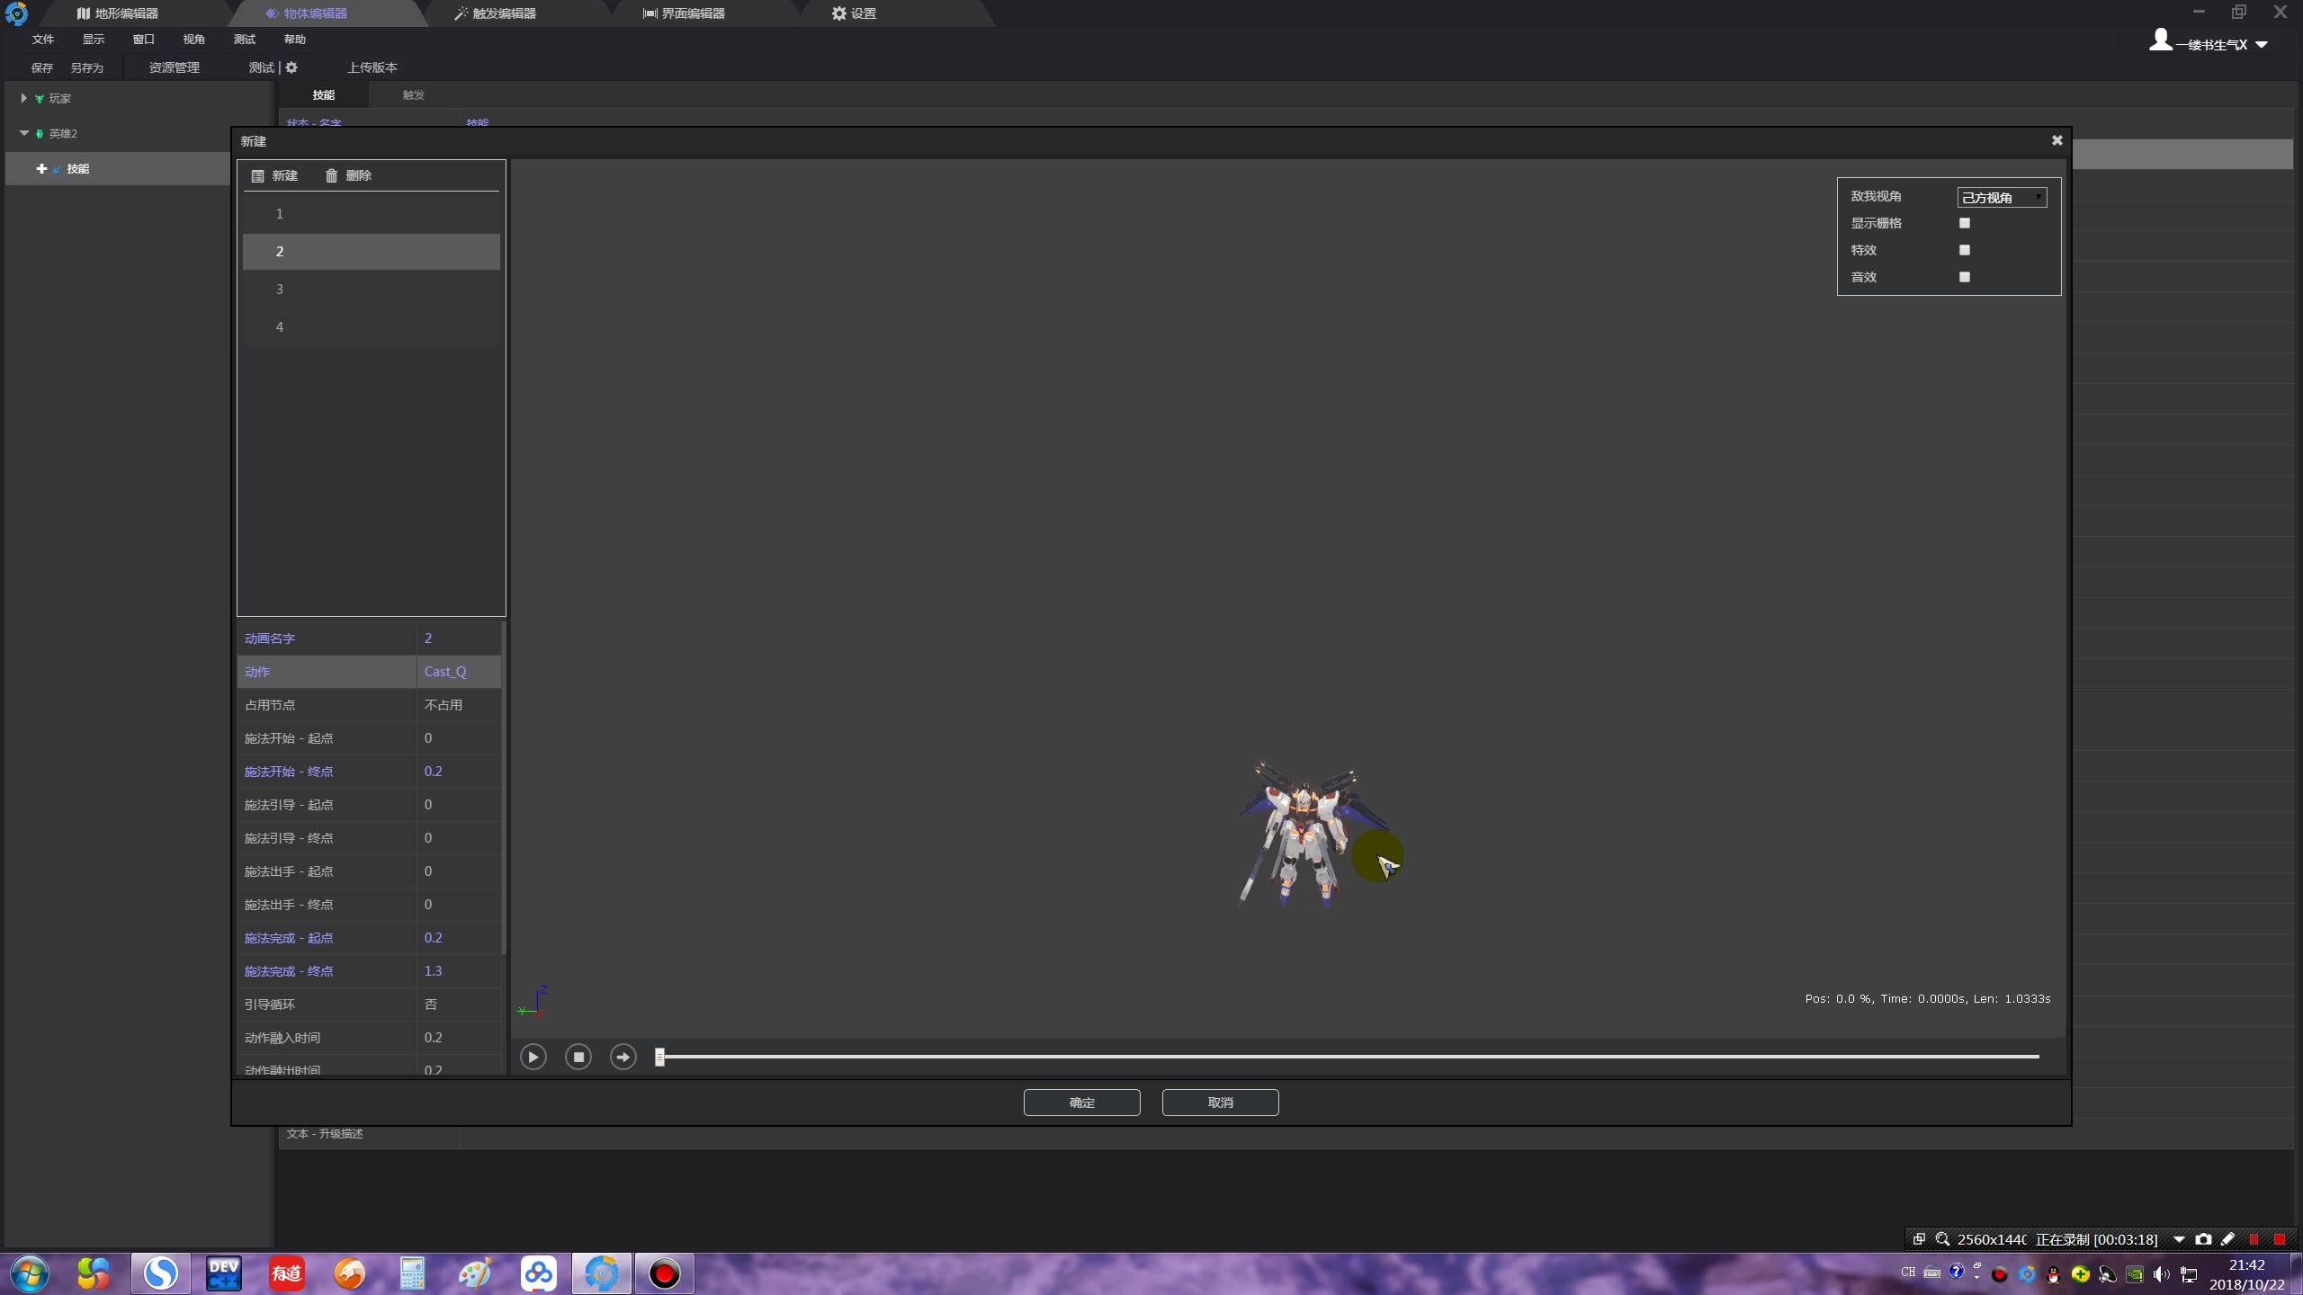This screenshot has width=2303, height=1295.
Task: Open 资源管理 from toolbar
Action: (x=175, y=68)
